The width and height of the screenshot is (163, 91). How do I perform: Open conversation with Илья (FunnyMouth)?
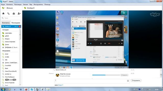(10, 71)
